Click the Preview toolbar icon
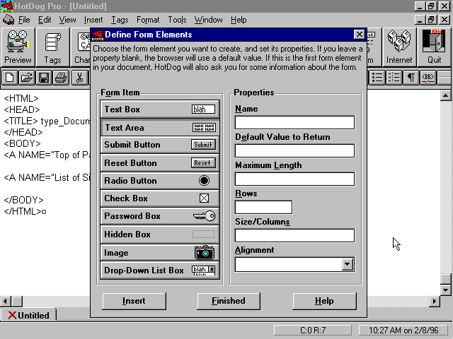 pos(18,47)
